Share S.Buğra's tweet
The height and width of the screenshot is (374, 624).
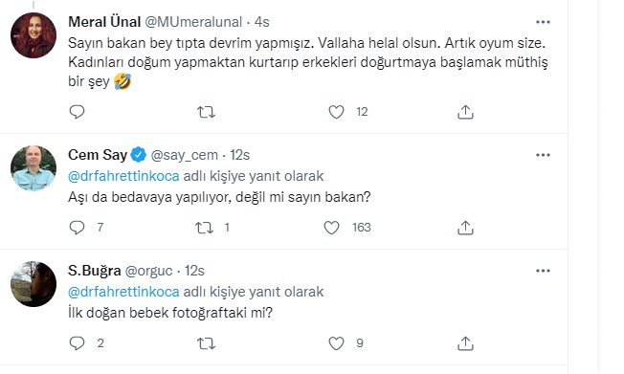[x=465, y=343]
